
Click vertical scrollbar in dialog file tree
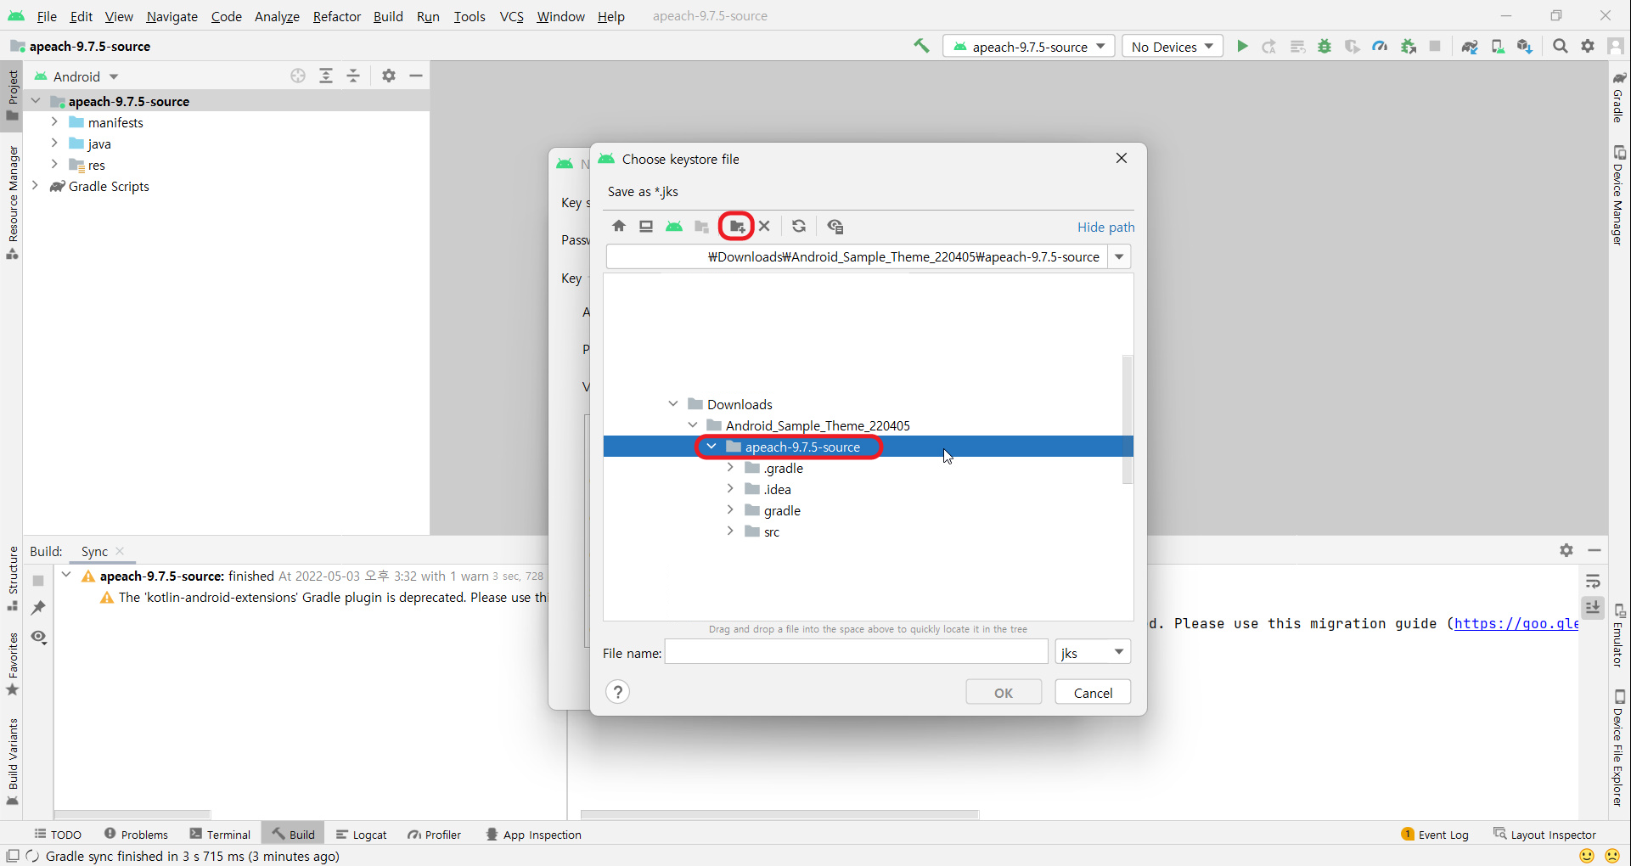(x=1128, y=419)
